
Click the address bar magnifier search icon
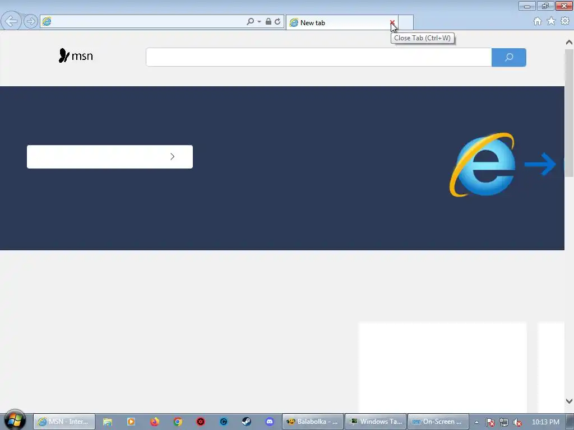pyautogui.click(x=250, y=22)
